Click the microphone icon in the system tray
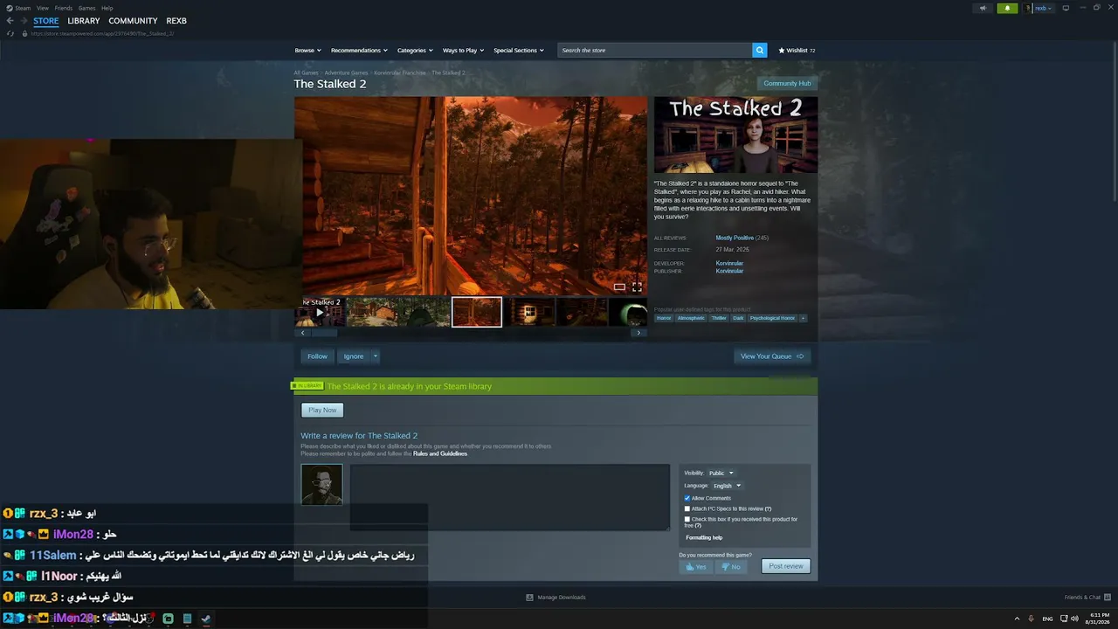This screenshot has height=629, width=1118. pos(1032,619)
